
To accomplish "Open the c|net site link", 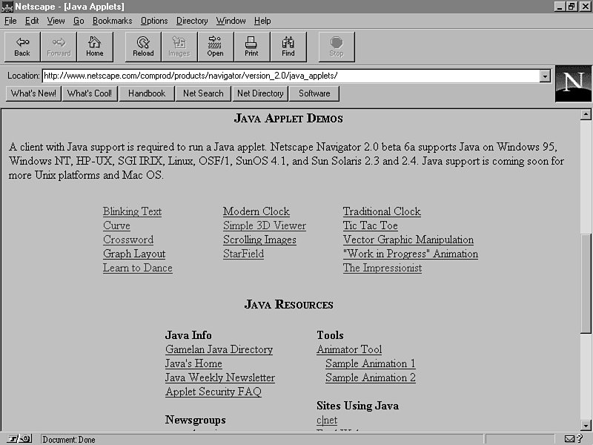I will click(x=327, y=420).
